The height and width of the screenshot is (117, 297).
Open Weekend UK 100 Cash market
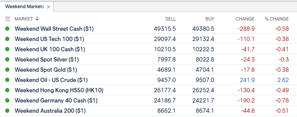50,49
